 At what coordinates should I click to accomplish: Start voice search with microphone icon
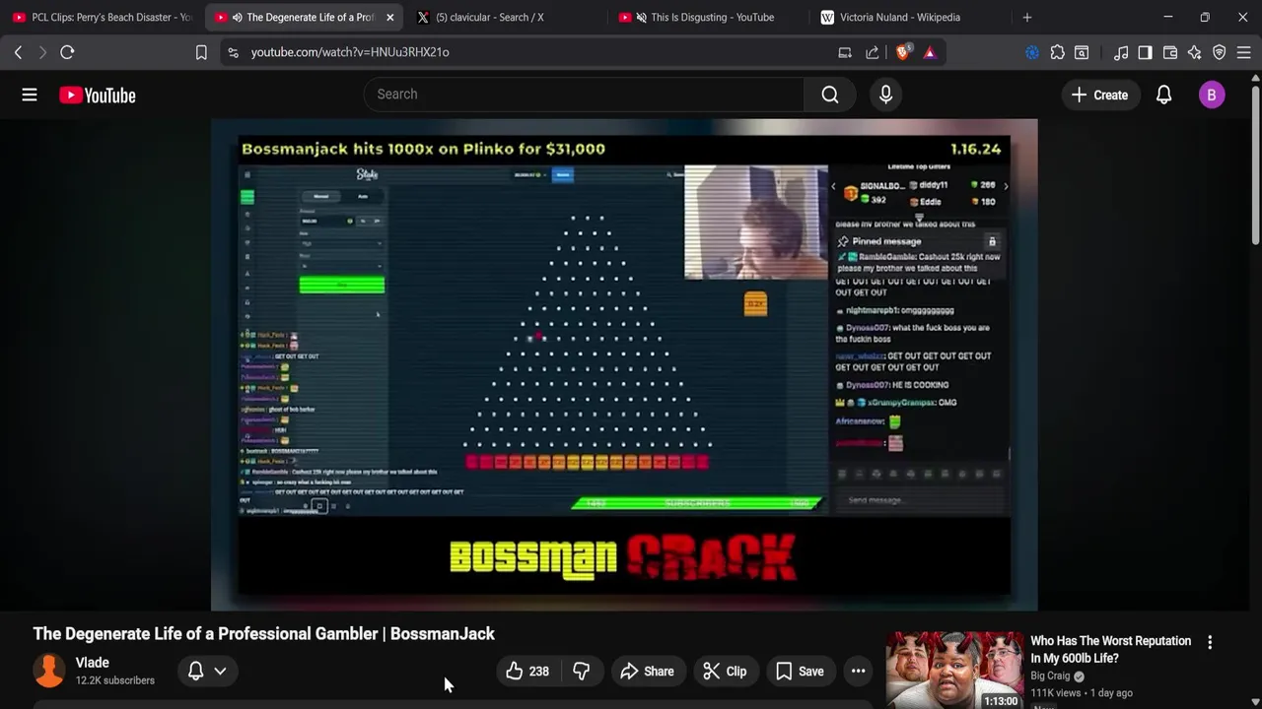tap(885, 95)
